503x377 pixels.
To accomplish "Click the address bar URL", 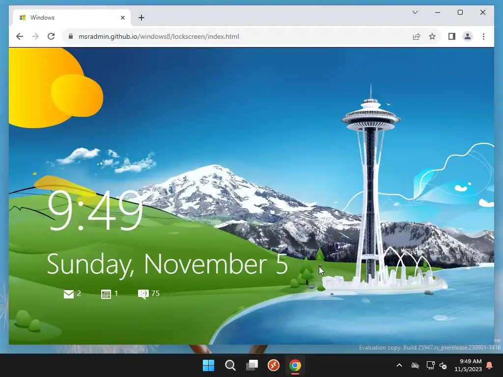I will point(159,36).
